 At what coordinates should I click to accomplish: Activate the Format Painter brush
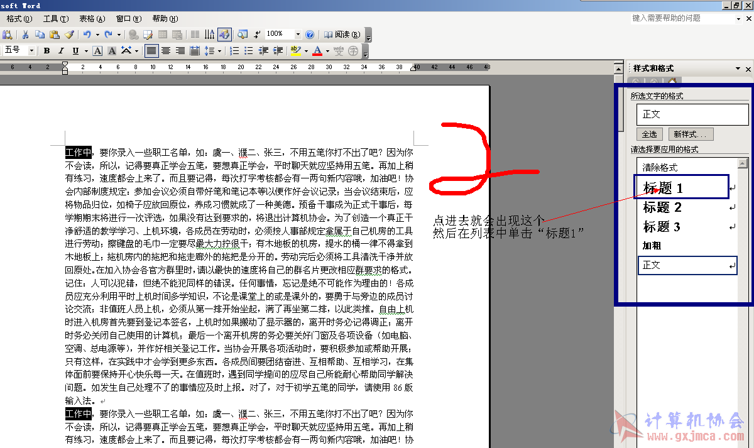(x=69, y=35)
